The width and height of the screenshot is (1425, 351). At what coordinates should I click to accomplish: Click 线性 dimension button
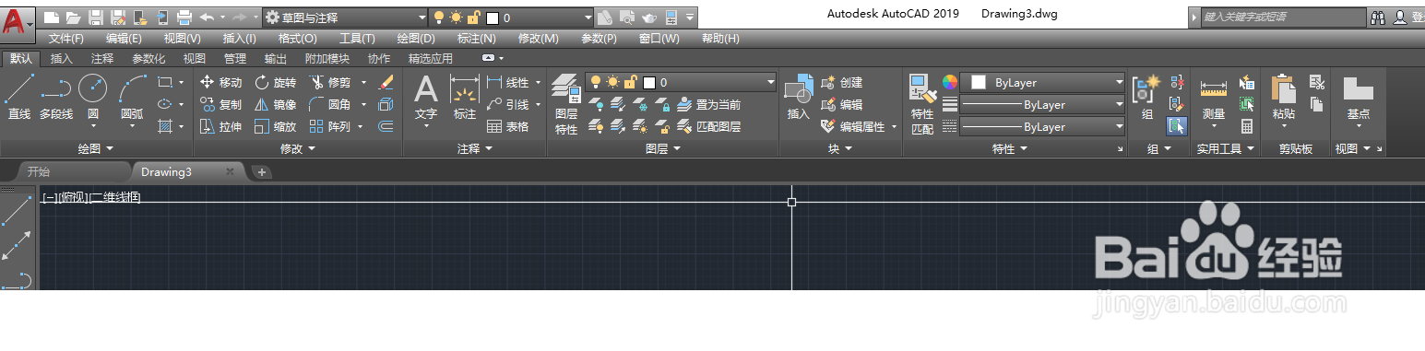pos(508,82)
